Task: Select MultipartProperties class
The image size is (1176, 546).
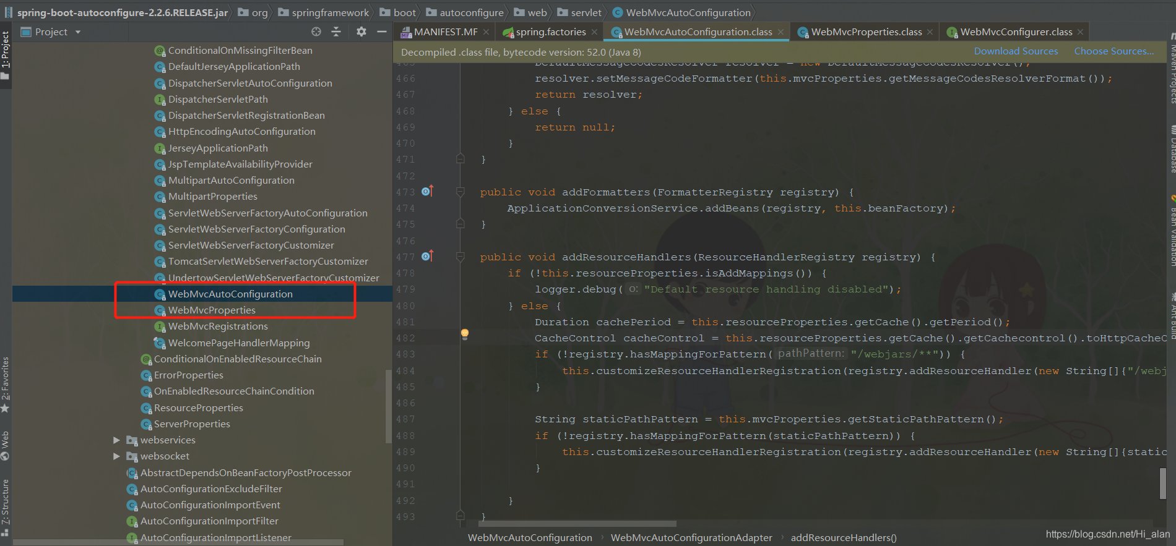Action: 213,197
